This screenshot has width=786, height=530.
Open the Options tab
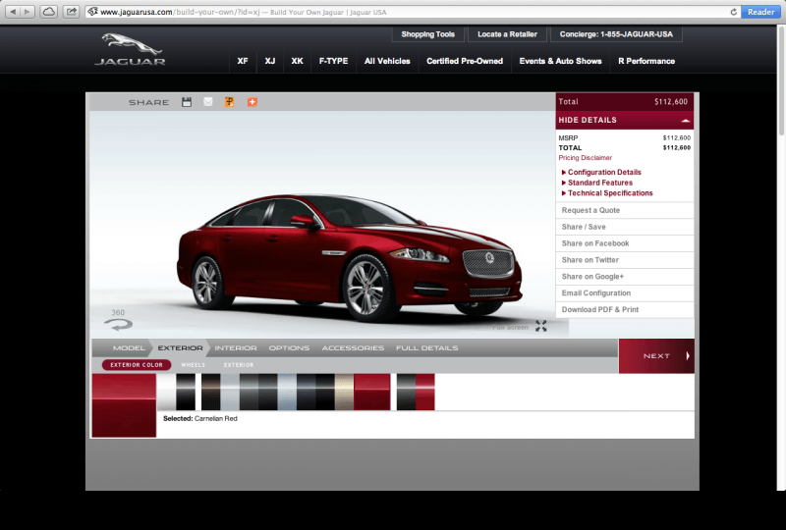coord(289,347)
